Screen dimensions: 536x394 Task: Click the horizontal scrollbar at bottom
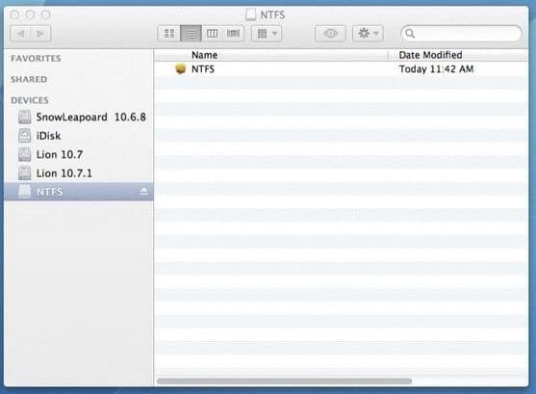pyautogui.click(x=284, y=381)
